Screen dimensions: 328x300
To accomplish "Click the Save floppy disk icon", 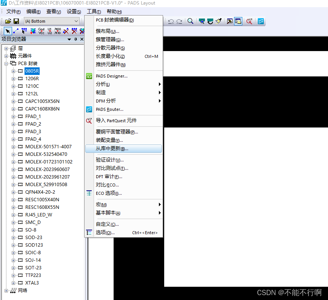I will 16,21.
